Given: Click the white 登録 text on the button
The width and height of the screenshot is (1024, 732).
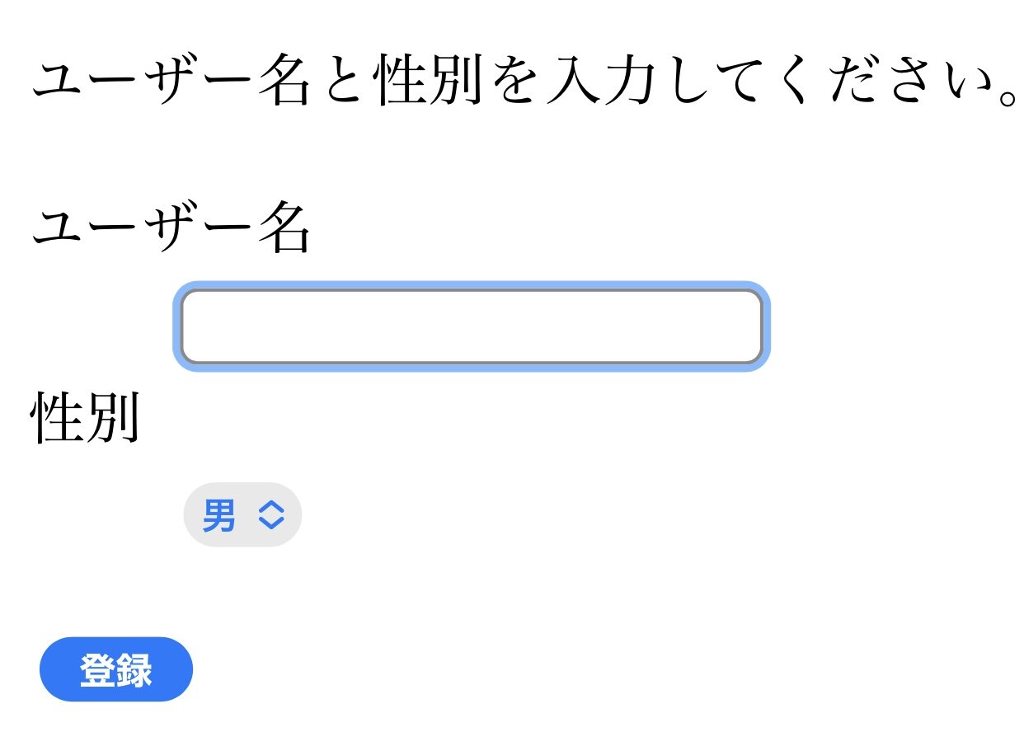Looking at the screenshot, I should coord(115,671).
